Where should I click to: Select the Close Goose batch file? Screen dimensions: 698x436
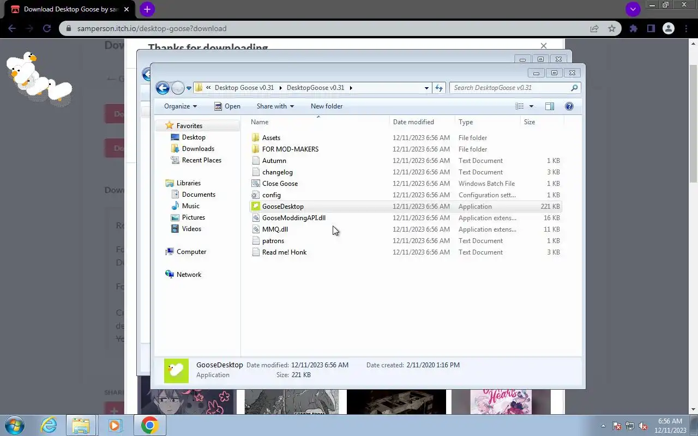point(405,184)
